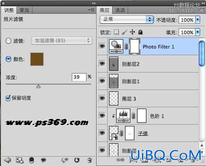
Task: Click Levels histogram icon on 色阶 1
Action: pos(123,116)
